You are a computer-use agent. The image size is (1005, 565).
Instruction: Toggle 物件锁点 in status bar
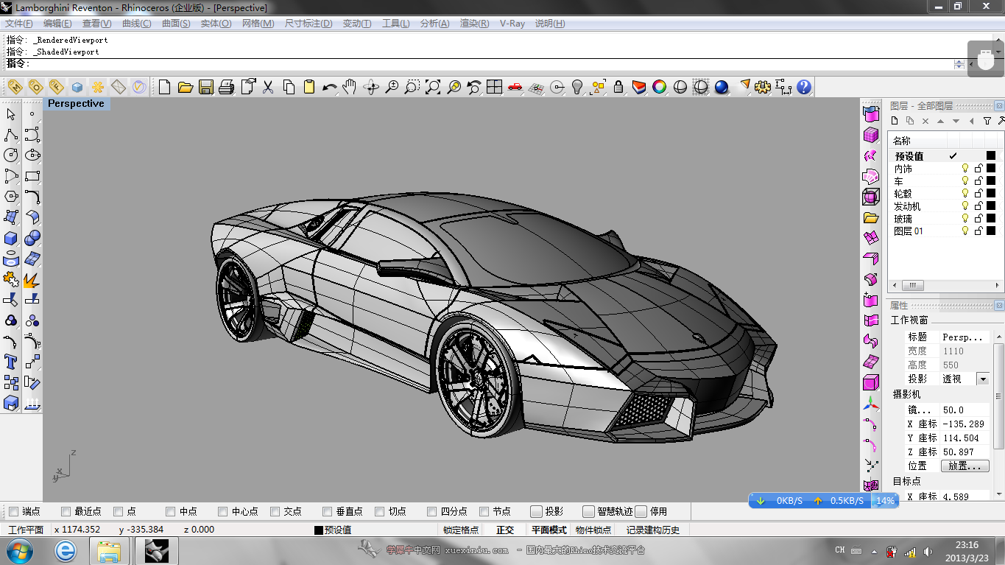(x=593, y=530)
